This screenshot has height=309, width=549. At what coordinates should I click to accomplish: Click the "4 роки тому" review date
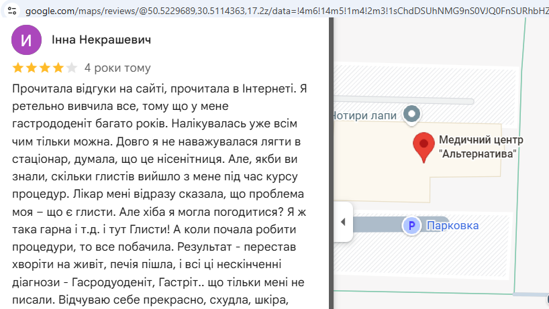click(117, 68)
